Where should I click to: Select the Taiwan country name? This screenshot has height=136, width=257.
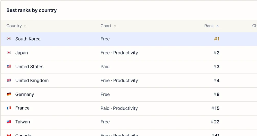point(23,122)
